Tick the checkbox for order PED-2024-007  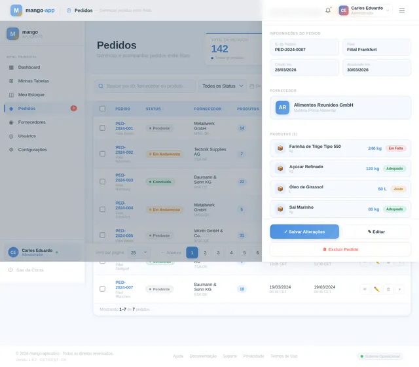tap(102, 288)
